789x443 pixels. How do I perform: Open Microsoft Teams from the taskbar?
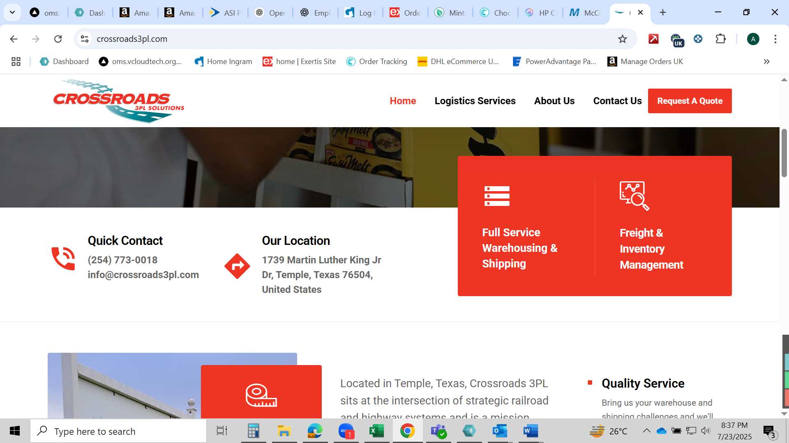438,431
